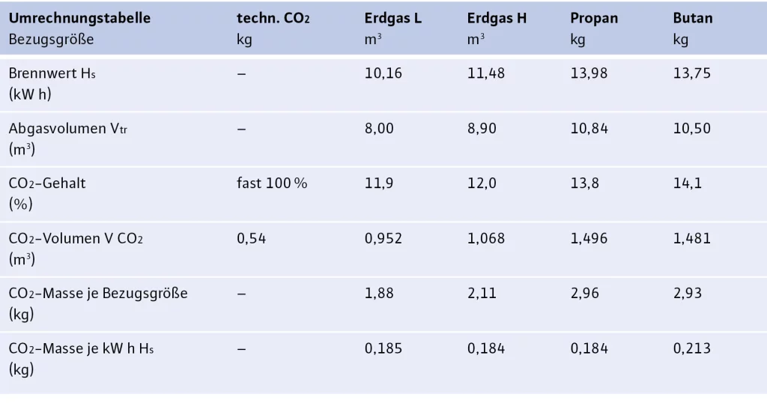
Task: Click the Propan column header
Action: pyautogui.click(x=595, y=18)
